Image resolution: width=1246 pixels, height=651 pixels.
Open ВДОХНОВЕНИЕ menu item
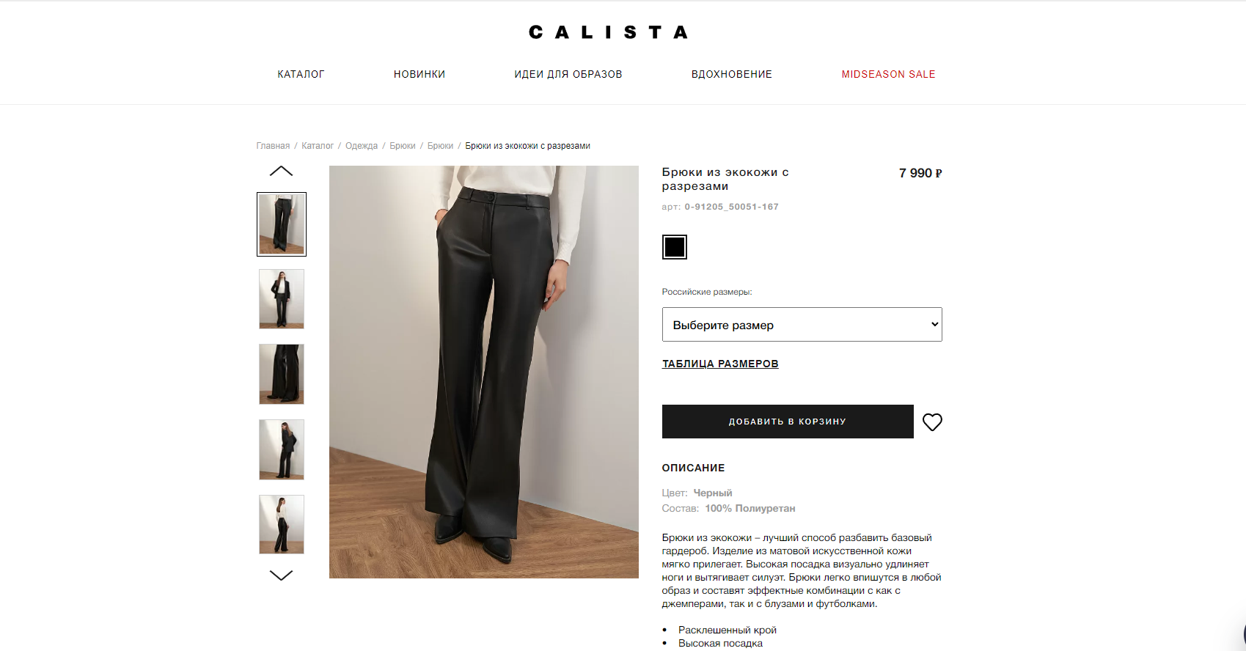click(732, 74)
